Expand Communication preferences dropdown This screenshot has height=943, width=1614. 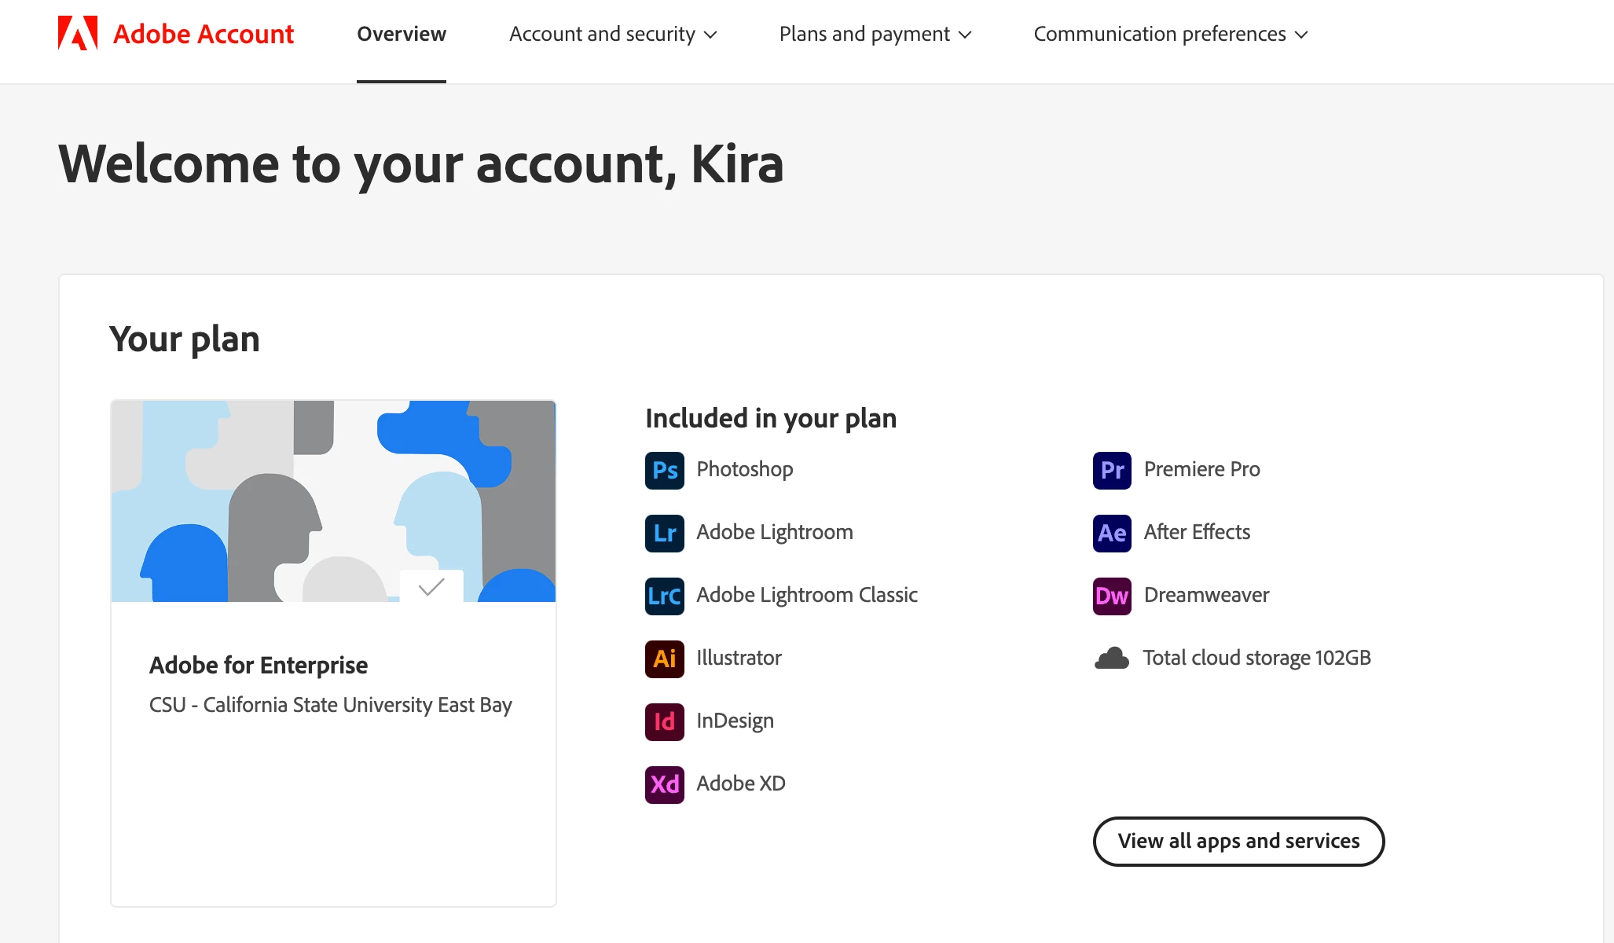(1170, 34)
